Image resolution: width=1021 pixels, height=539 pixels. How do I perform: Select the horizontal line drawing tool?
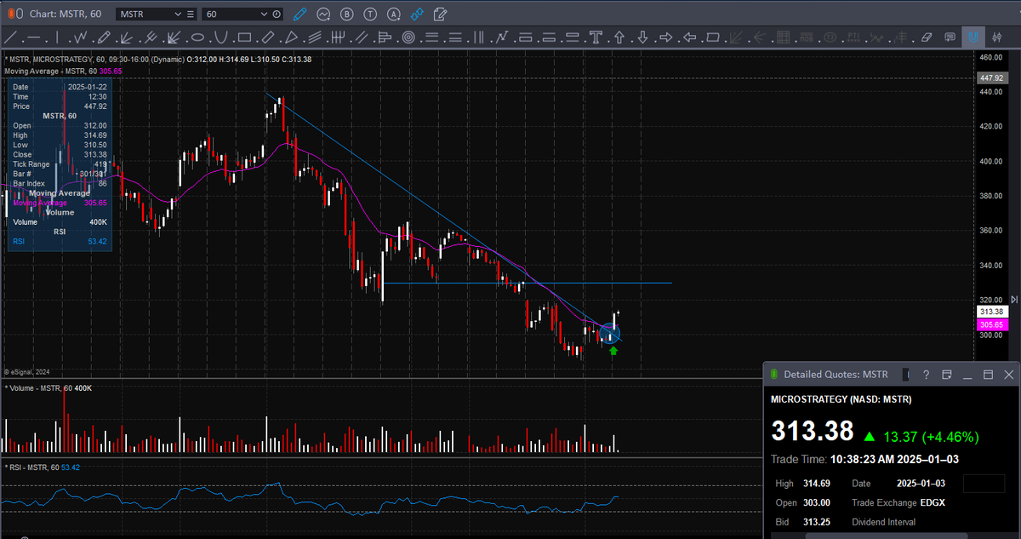click(x=34, y=37)
